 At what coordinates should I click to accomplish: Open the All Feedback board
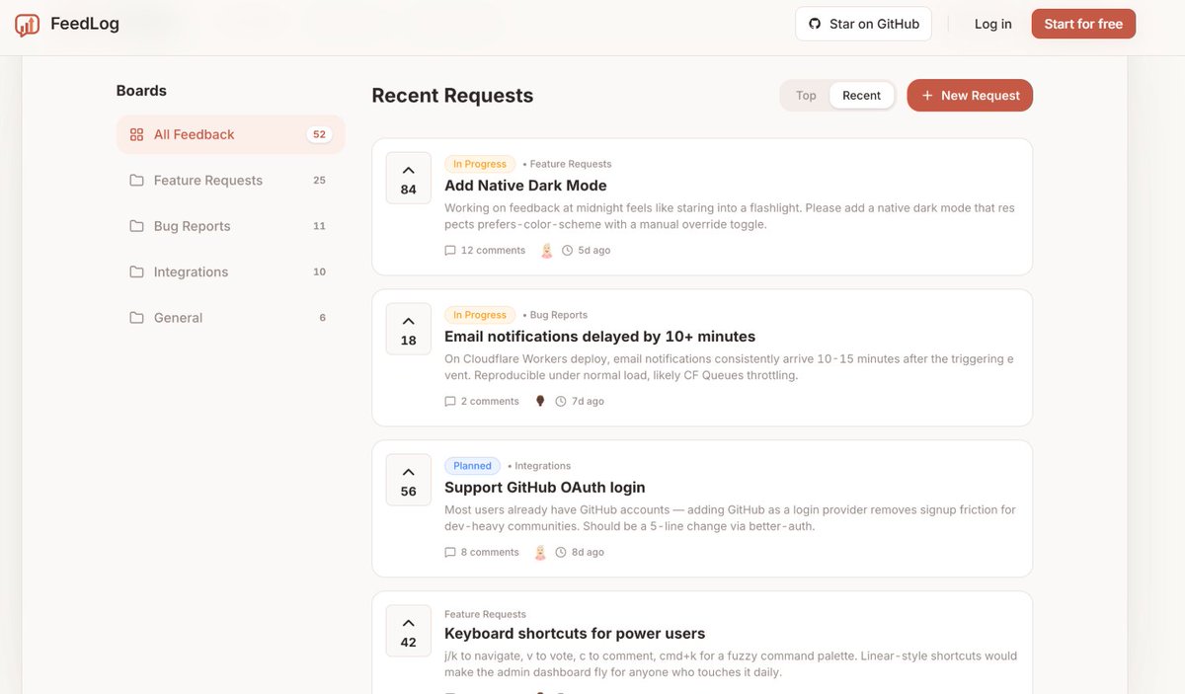pyautogui.click(x=230, y=134)
